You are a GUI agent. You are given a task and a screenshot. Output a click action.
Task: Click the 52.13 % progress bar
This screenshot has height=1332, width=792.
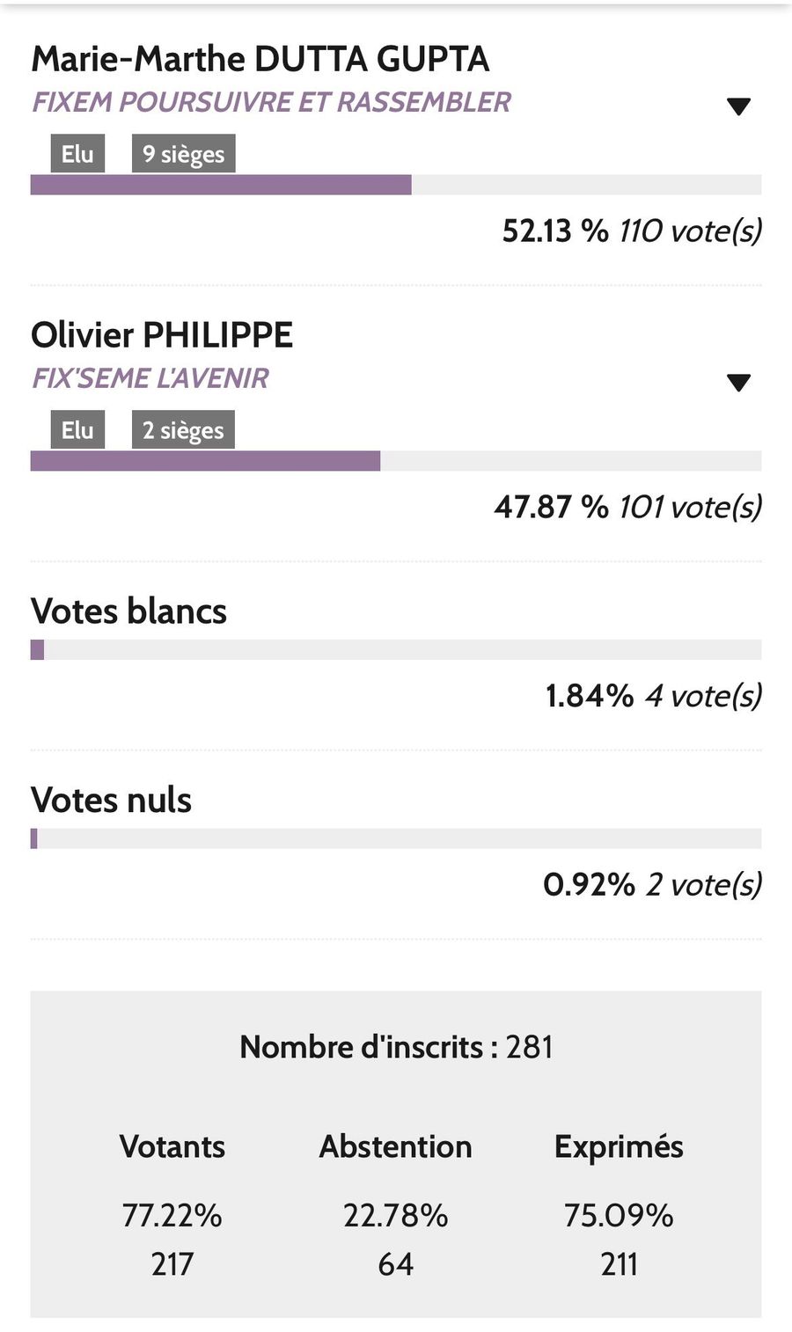point(396,185)
